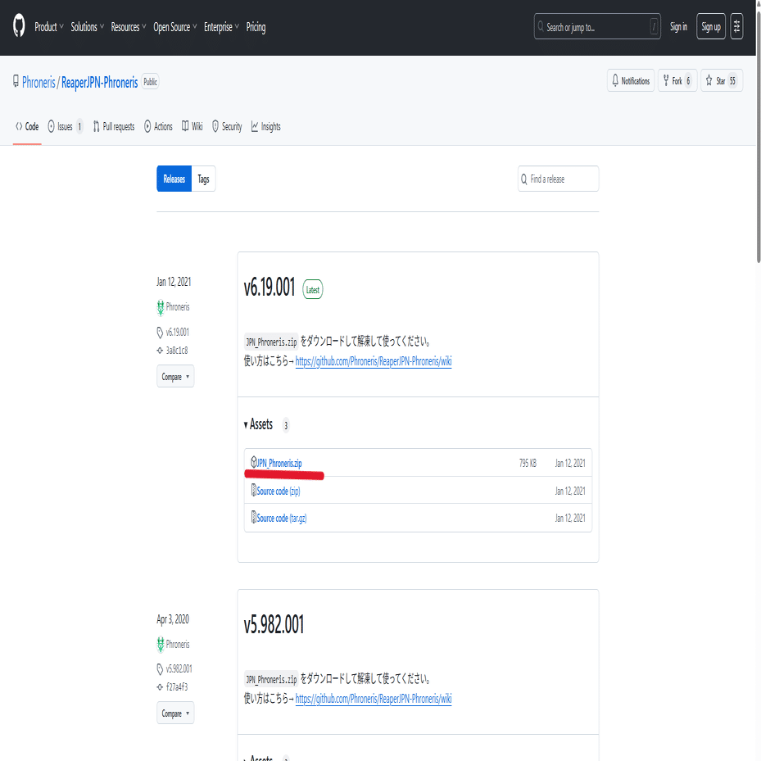761x761 pixels.
Task: Switch to the Security tab
Action: [227, 127]
